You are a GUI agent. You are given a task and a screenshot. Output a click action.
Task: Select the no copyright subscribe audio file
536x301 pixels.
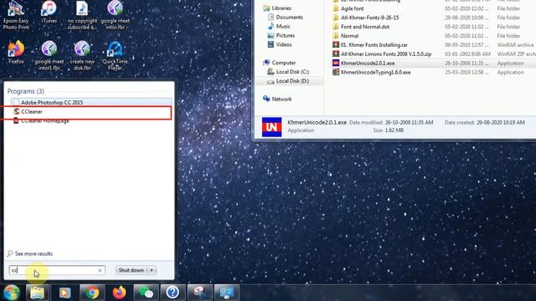[x=82, y=15]
